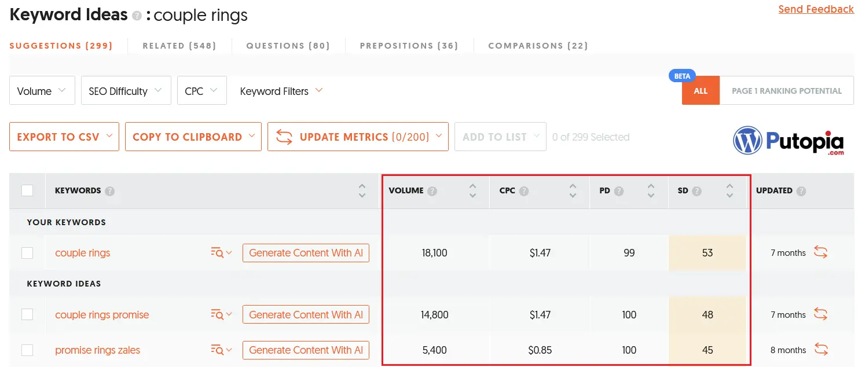Open the promise rings zales keyword link
This screenshot has height=367, width=858.
coord(98,350)
